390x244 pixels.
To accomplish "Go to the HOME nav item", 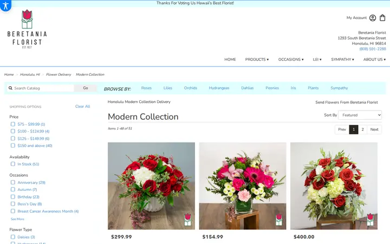I will [x=230, y=60].
